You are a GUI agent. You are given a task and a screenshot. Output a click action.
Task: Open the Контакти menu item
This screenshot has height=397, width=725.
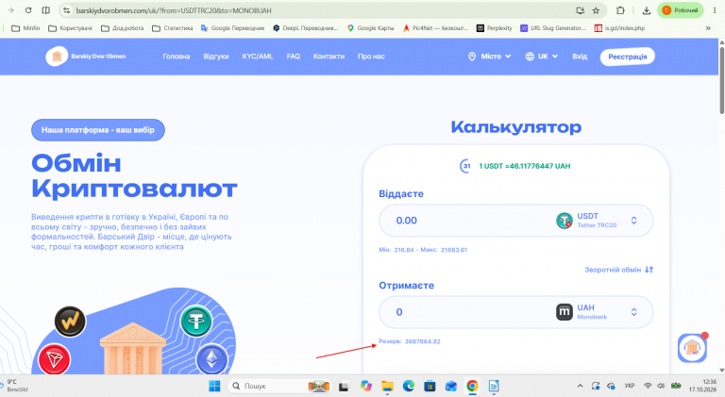coord(329,57)
